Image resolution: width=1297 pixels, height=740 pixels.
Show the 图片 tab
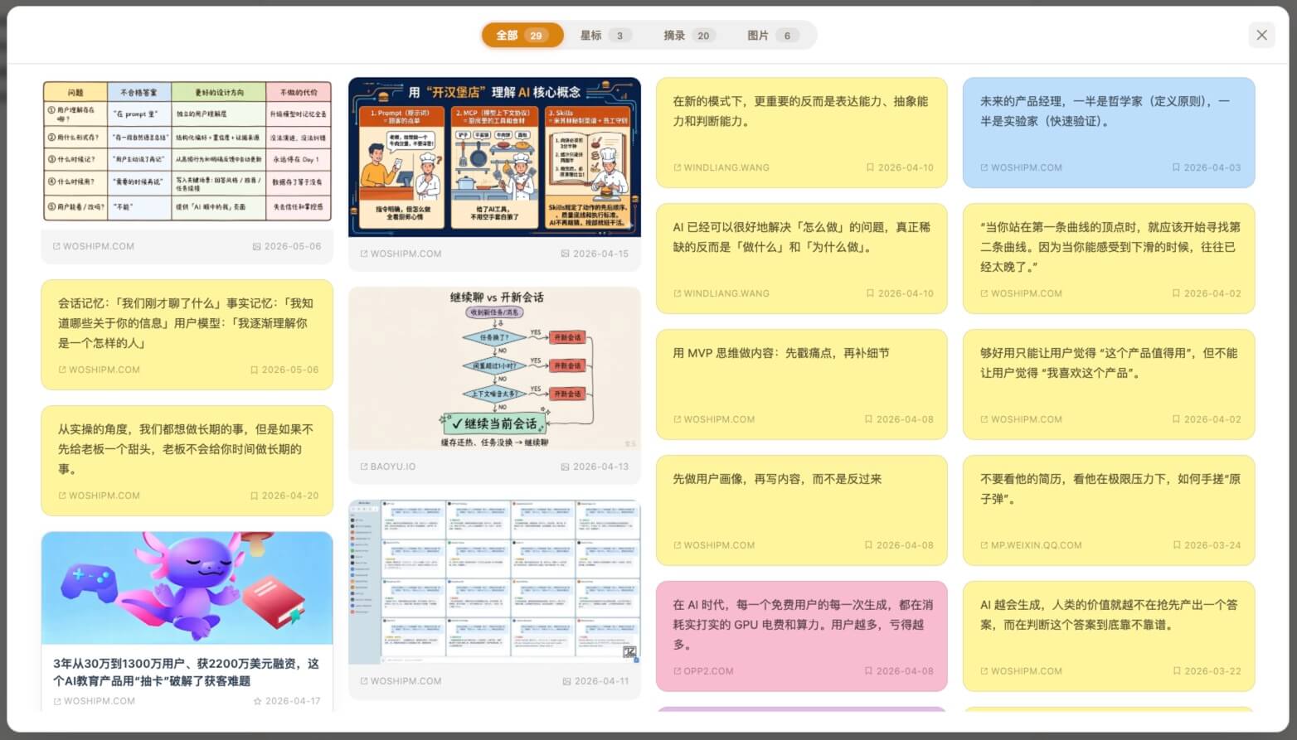click(773, 36)
